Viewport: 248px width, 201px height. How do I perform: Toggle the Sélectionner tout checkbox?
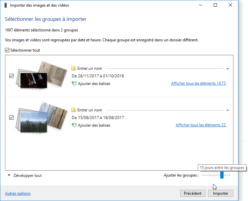click(7, 50)
